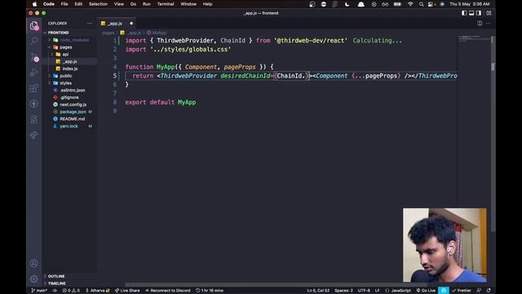Click main branch indicator in status bar
Image resolution: width=522 pixels, height=294 pixels.
tap(39, 291)
